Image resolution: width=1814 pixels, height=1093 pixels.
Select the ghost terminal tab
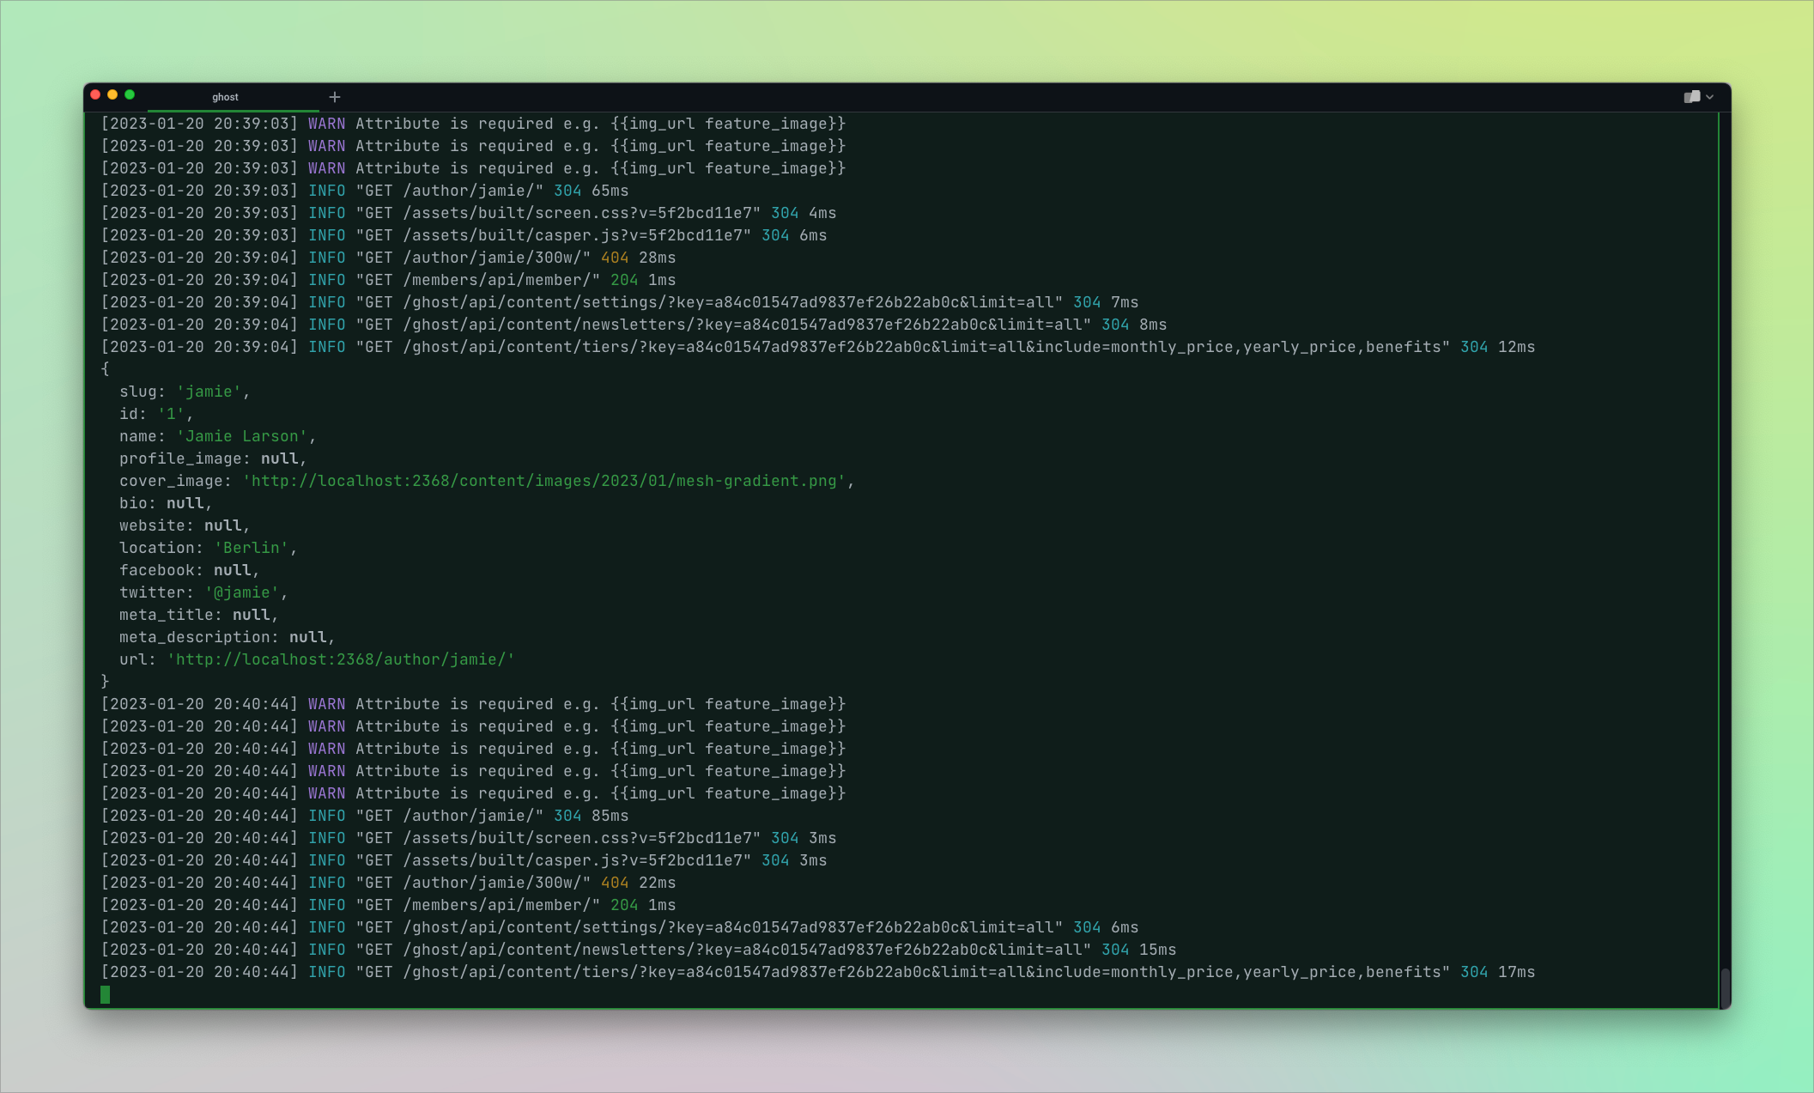[225, 96]
